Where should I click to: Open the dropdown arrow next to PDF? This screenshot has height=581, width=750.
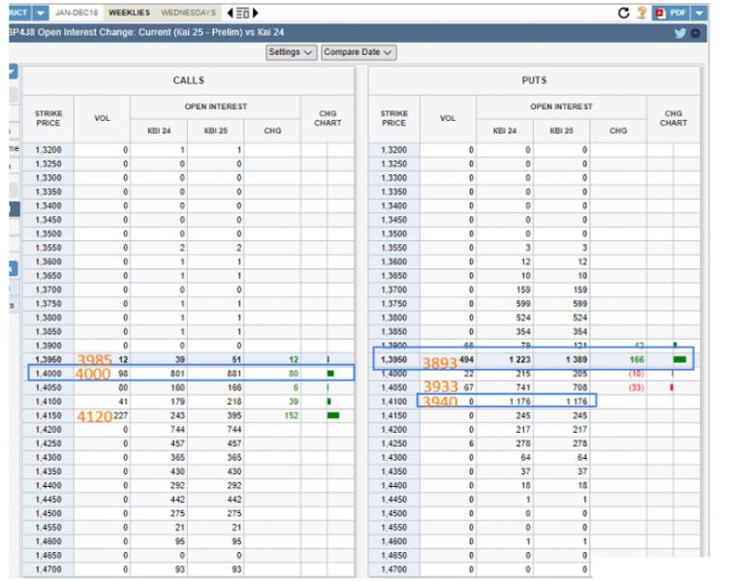(x=699, y=13)
